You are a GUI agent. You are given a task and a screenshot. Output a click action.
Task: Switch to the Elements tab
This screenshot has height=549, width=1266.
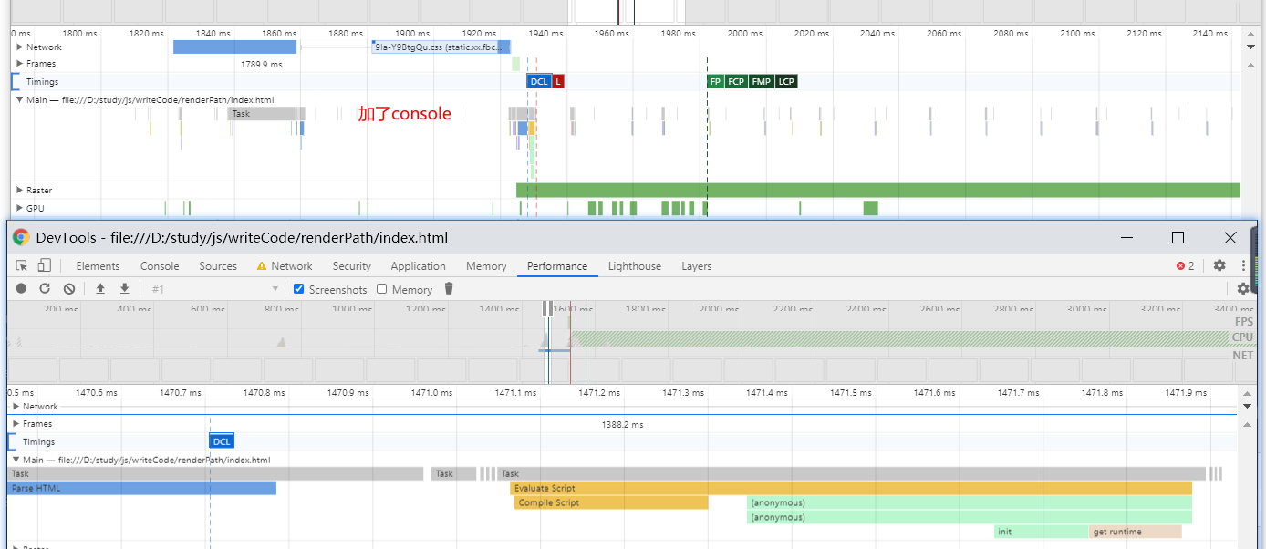[98, 266]
